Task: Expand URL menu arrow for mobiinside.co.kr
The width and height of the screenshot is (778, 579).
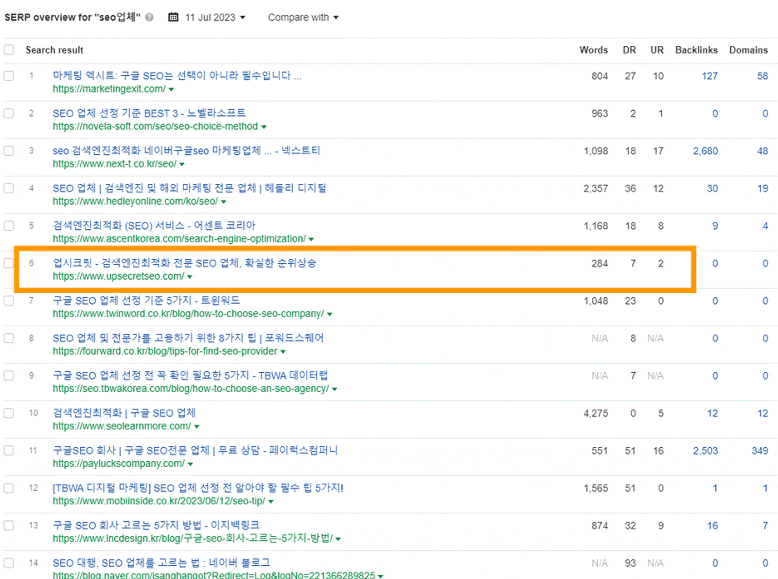Action: (x=271, y=502)
